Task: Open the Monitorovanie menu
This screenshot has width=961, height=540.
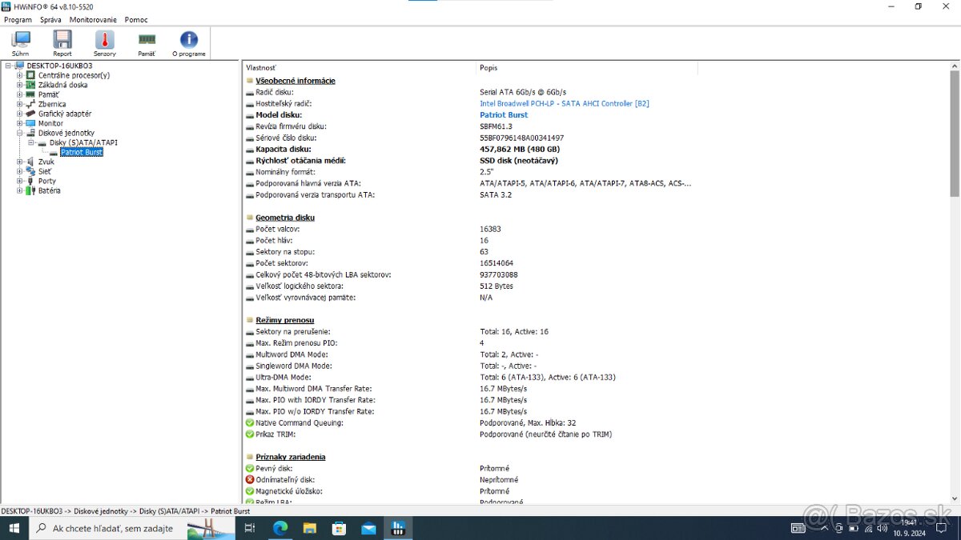Action: tap(93, 19)
